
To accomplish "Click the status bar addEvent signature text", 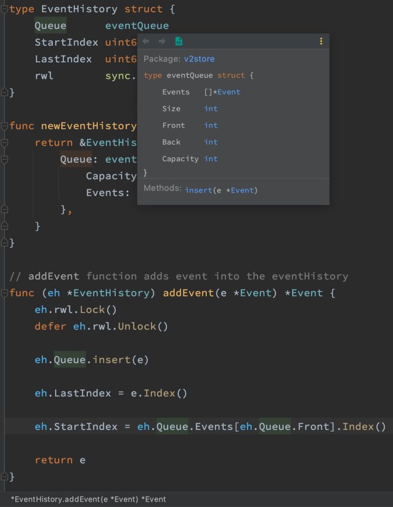I will (x=88, y=499).
